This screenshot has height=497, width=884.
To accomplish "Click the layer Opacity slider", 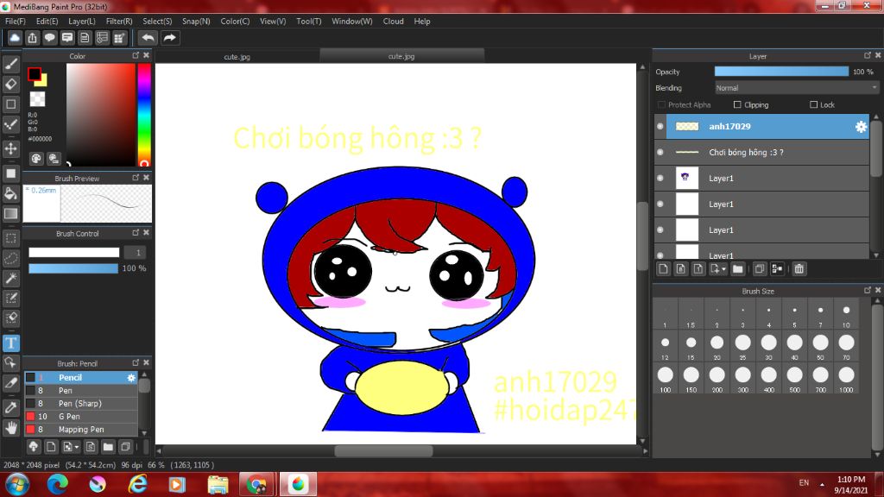I will point(781,72).
